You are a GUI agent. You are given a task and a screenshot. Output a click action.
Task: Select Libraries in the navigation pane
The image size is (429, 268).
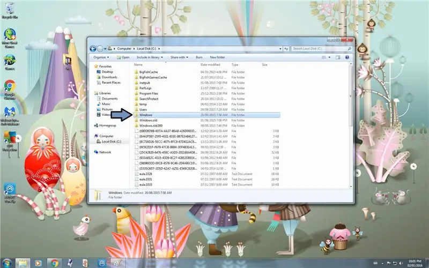click(x=102, y=93)
